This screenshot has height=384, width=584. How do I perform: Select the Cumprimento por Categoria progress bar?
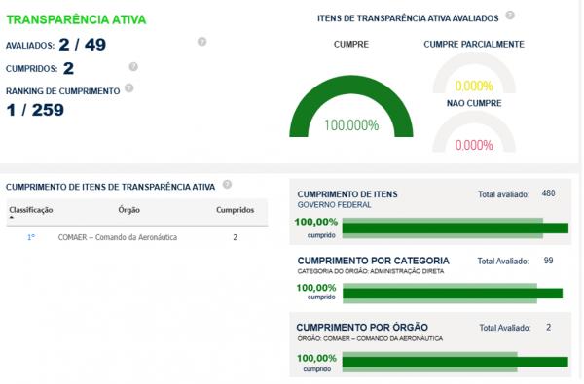453,294
